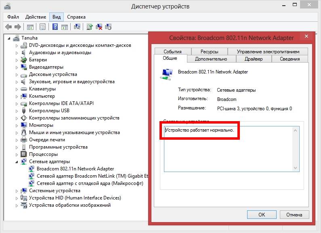Click the 'Устройство работает нормально.' status text
The height and width of the screenshot is (233, 321).
pyautogui.click(x=199, y=130)
